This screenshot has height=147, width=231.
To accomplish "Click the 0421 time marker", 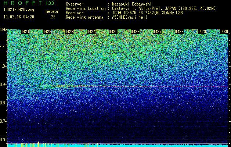I will [25, 32].
